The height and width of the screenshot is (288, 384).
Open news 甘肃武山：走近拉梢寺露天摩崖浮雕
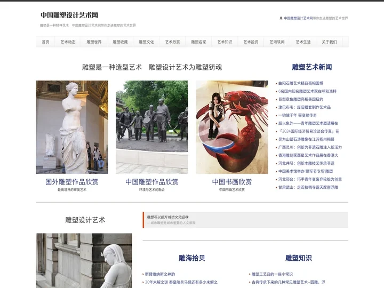pyautogui.click(x=308, y=187)
